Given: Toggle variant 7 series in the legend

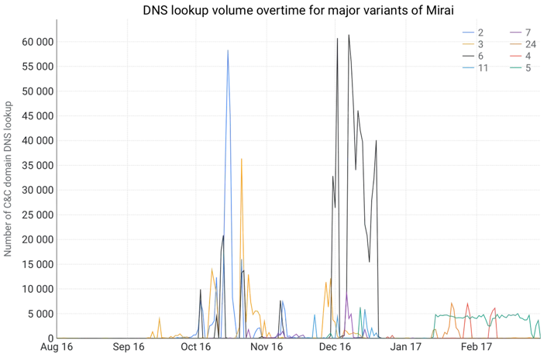Looking at the screenshot, I should [521, 33].
